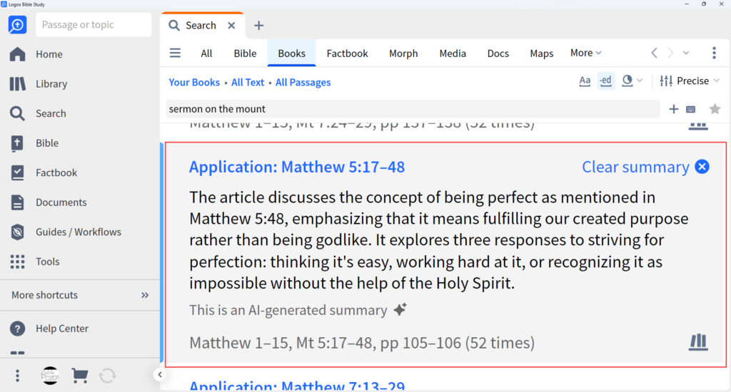Click the All Text link
The height and width of the screenshot is (392, 731).
(x=248, y=83)
